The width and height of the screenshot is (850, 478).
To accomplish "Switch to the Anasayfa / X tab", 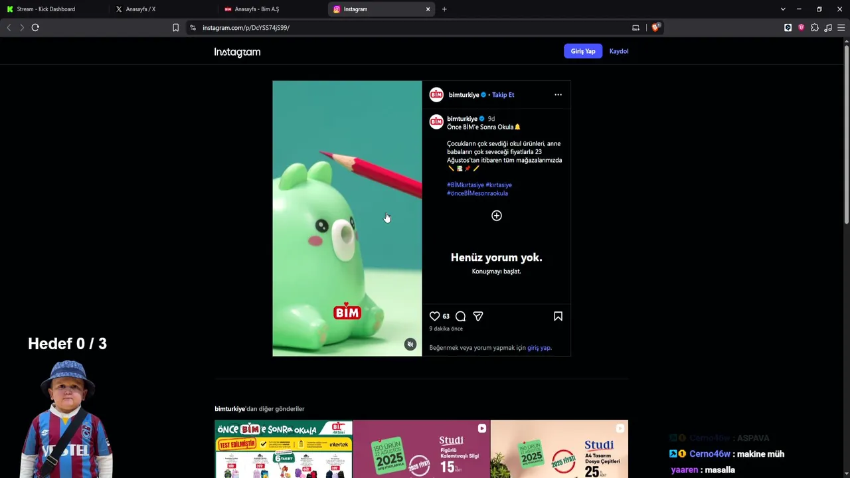I will coord(163,9).
